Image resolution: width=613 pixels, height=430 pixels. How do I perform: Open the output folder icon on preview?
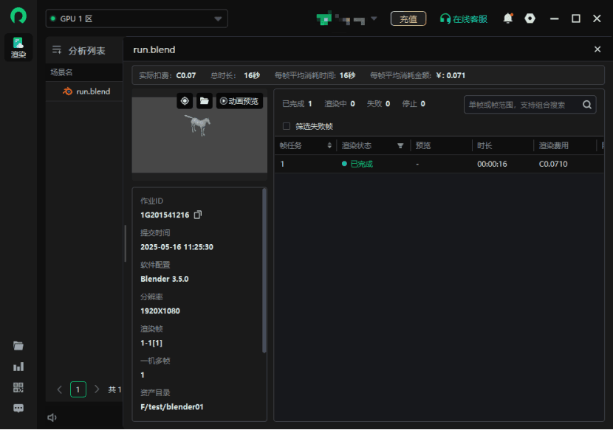[204, 101]
